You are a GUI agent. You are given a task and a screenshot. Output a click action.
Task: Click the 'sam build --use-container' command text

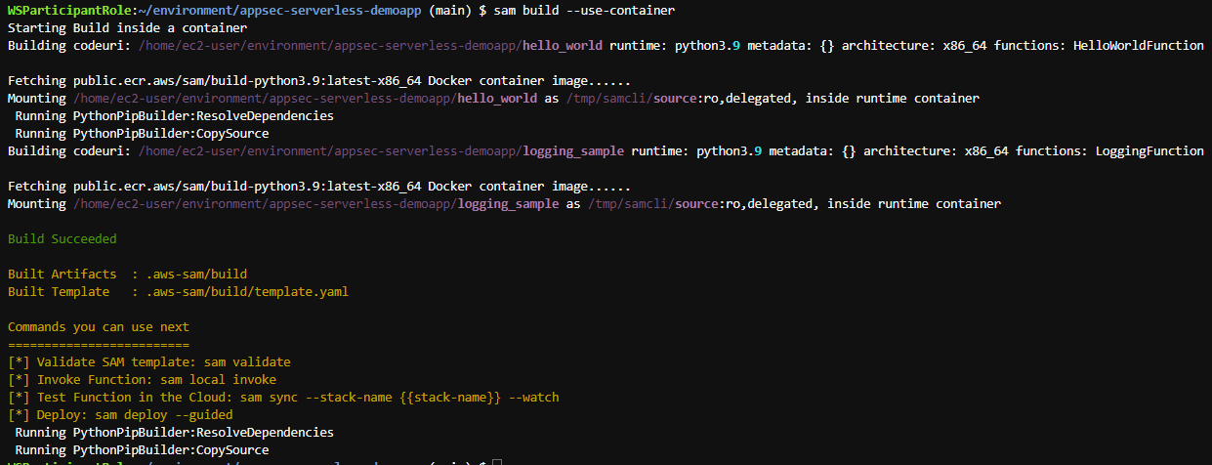583,10
